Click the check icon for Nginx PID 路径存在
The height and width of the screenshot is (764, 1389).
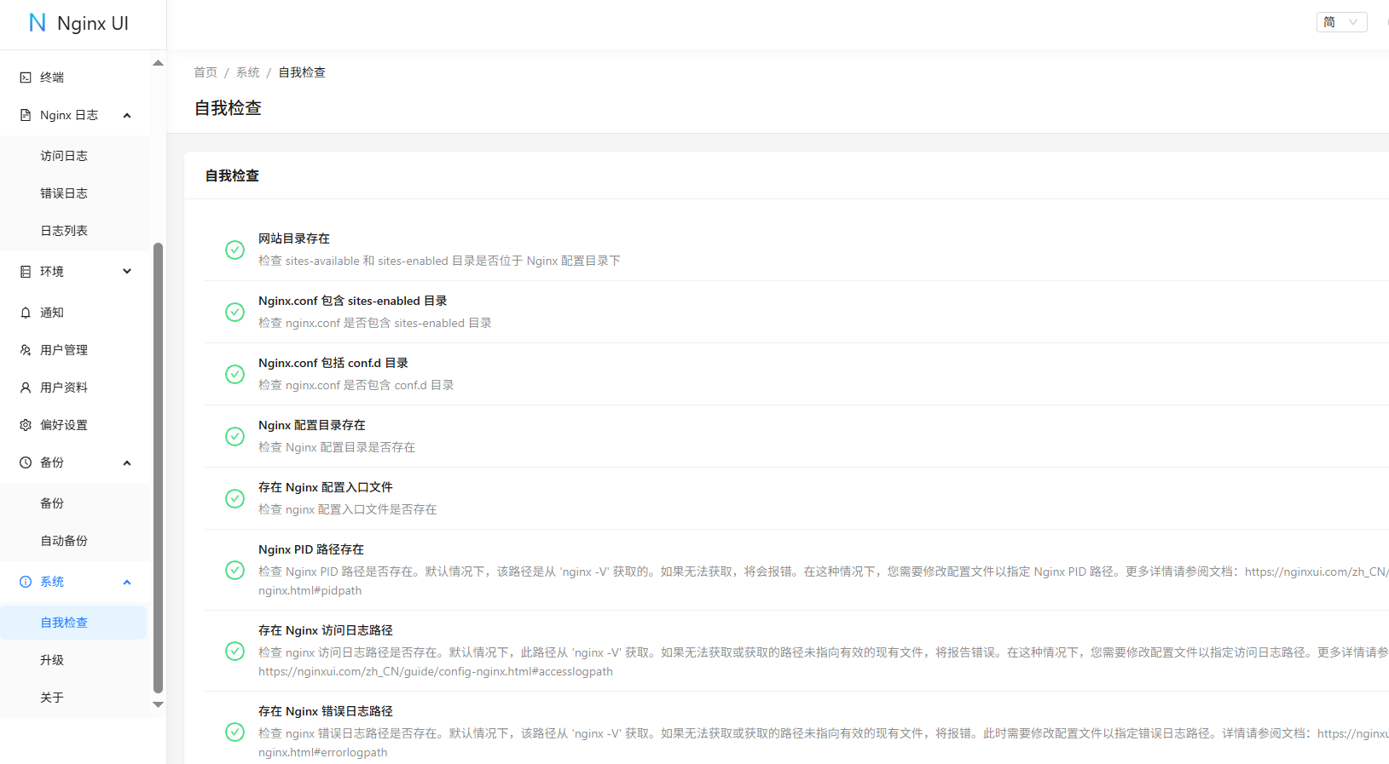(x=234, y=570)
